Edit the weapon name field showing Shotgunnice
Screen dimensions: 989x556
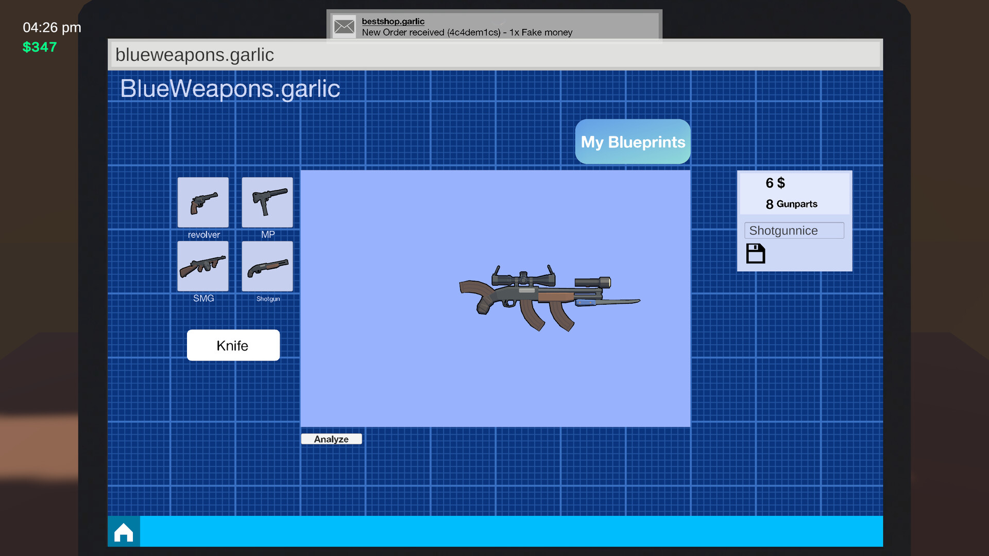pyautogui.click(x=794, y=230)
